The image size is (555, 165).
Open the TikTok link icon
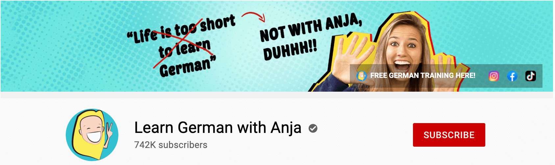530,76
